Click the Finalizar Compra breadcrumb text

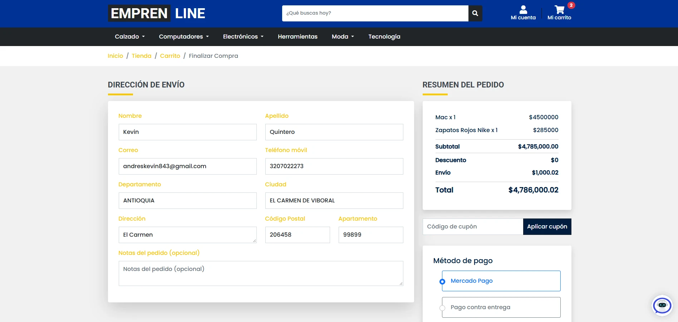pos(213,56)
